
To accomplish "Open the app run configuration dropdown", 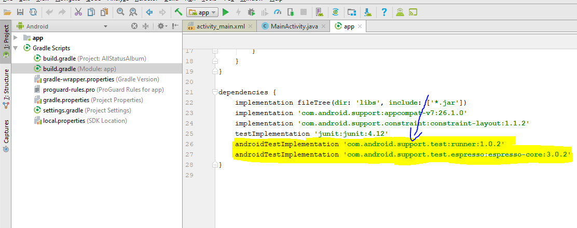I will [x=202, y=12].
